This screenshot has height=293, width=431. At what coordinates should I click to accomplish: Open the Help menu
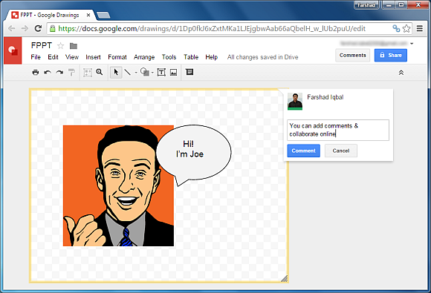point(212,57)
